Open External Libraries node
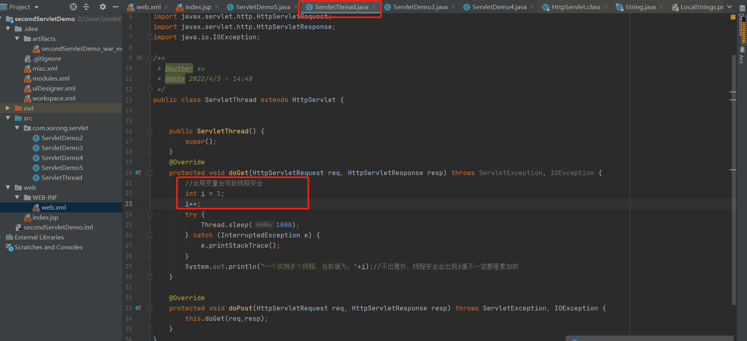Viewport: 747px width, 341px height. (35, 237)
